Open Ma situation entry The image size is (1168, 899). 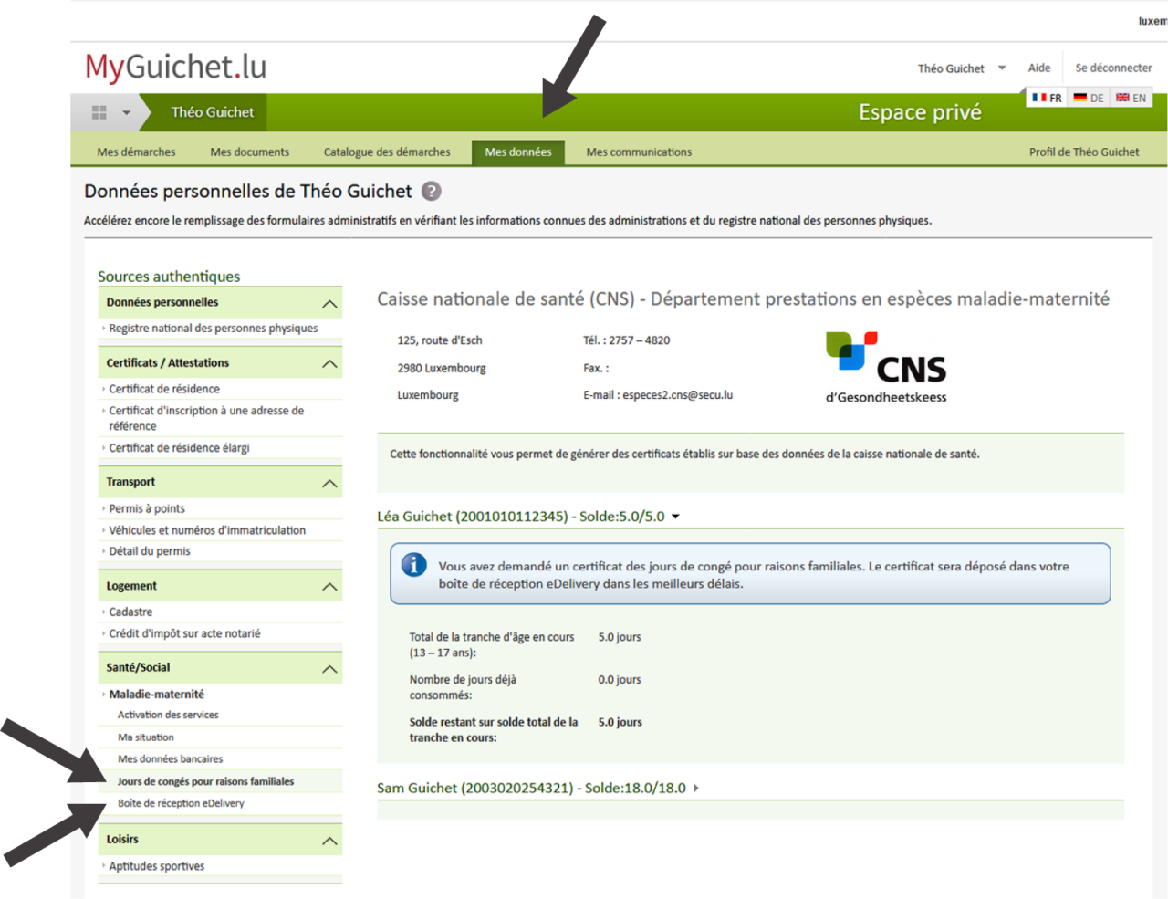(146, 737)
